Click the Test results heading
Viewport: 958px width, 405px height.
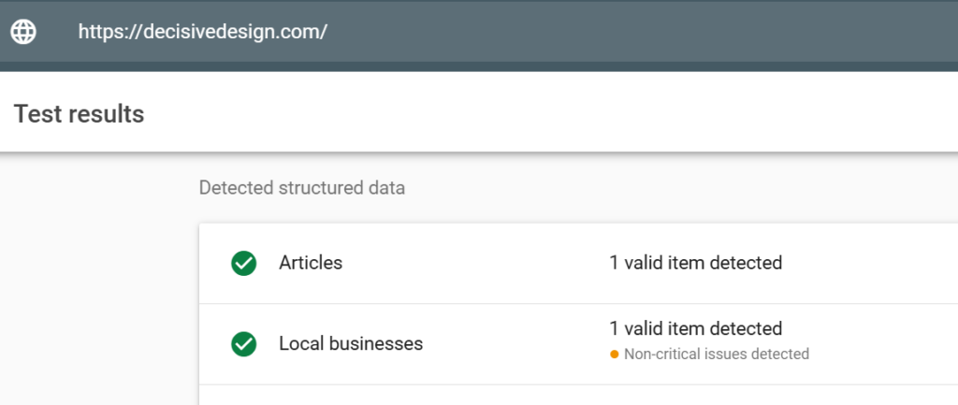pyautogui.click(x=79, y=114)
